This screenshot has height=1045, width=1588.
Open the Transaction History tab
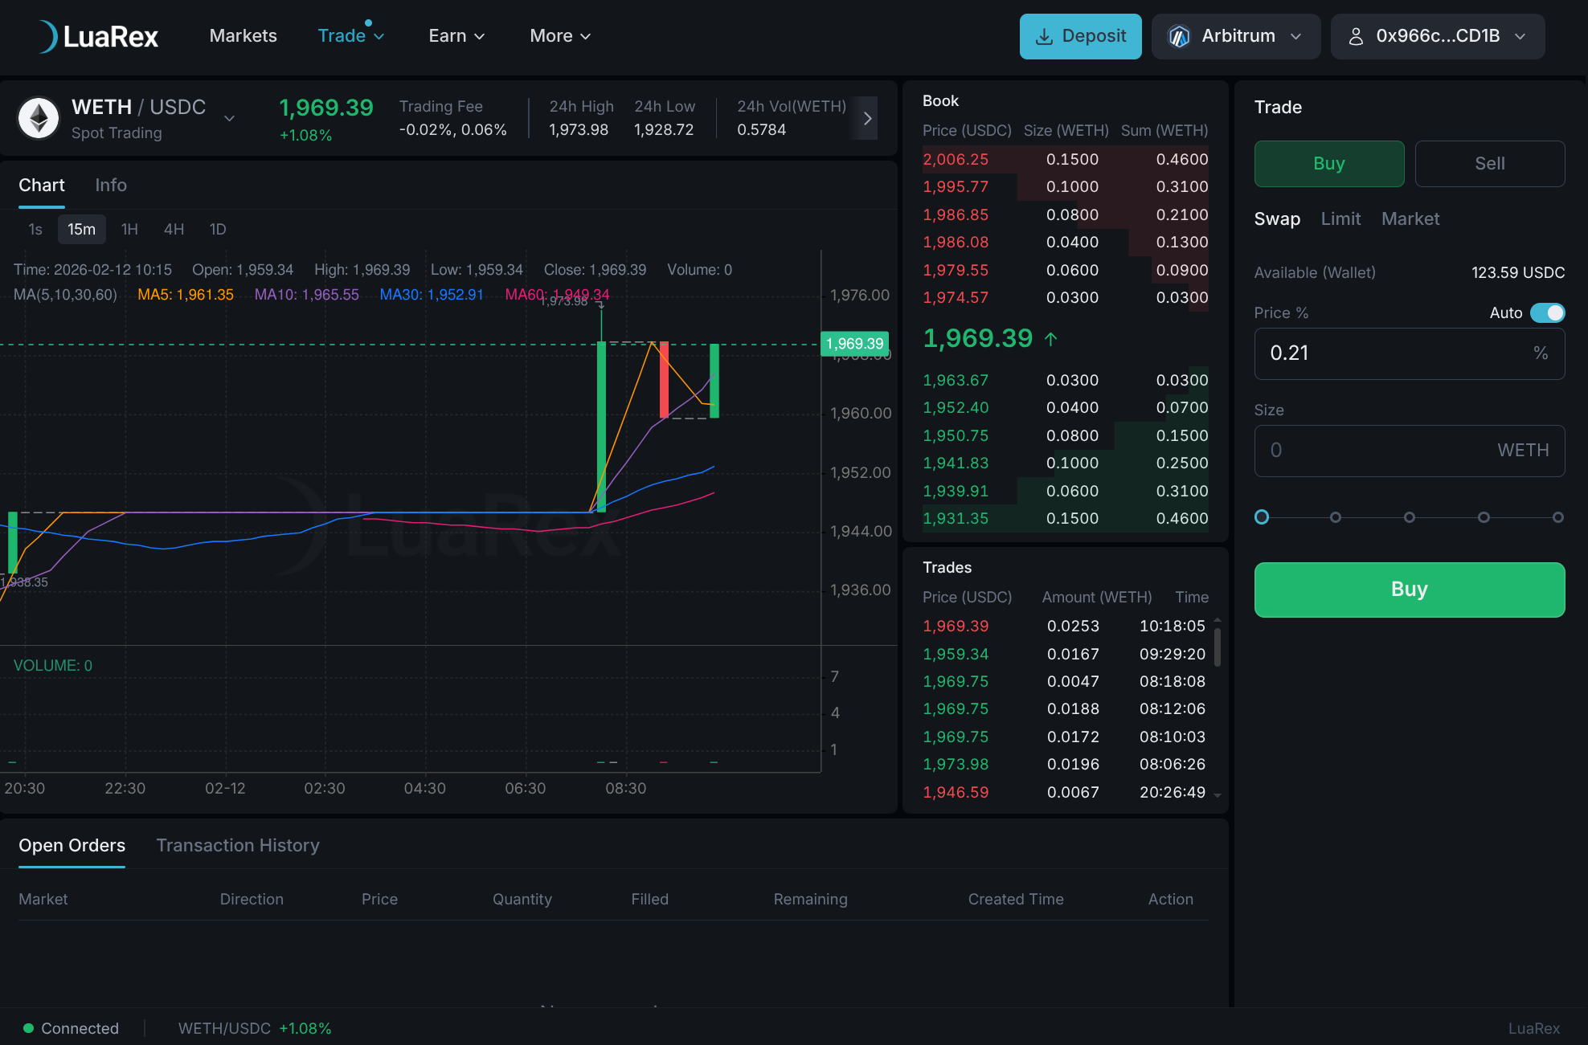tap(238, 846)
